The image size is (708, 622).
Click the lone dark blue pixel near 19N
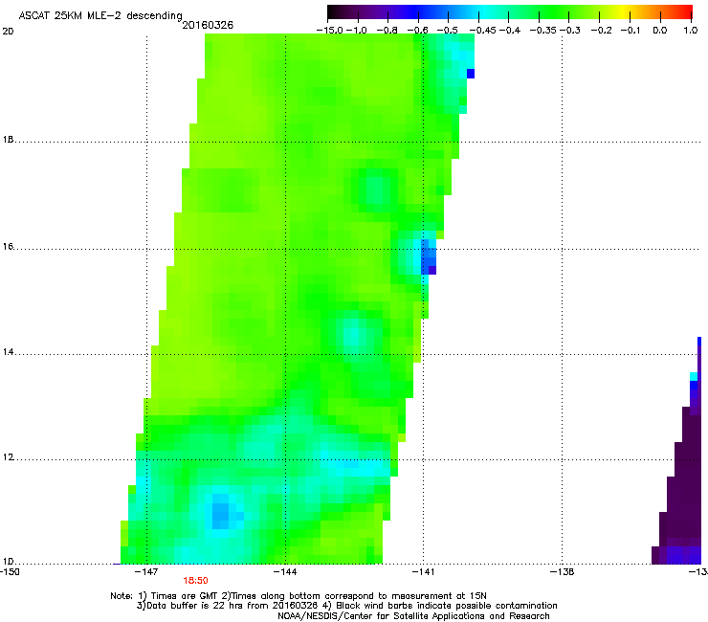click(471, 73)
